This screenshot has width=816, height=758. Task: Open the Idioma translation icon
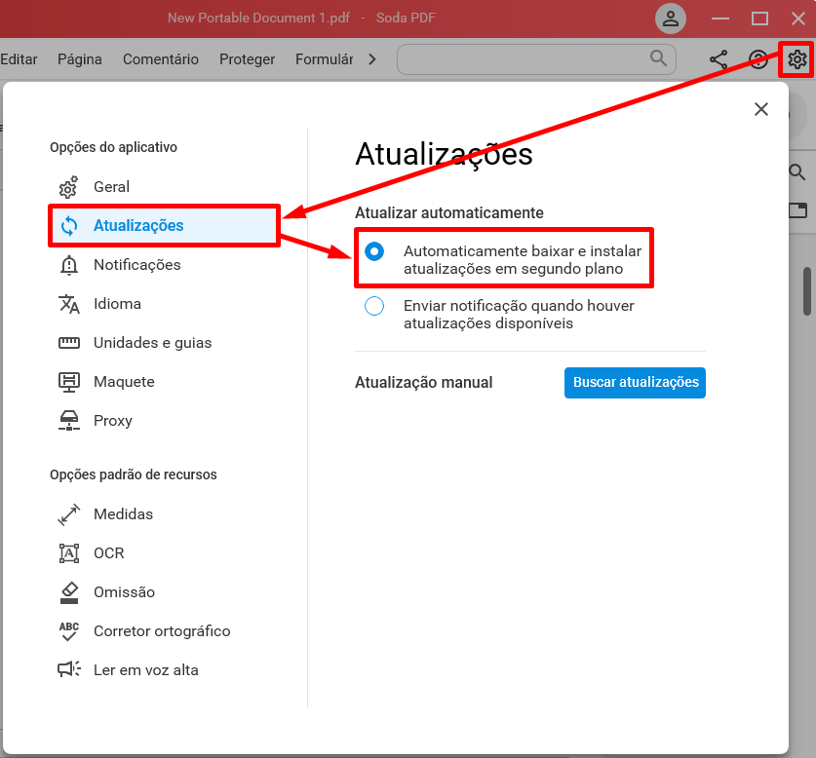(x=68, y=304)
